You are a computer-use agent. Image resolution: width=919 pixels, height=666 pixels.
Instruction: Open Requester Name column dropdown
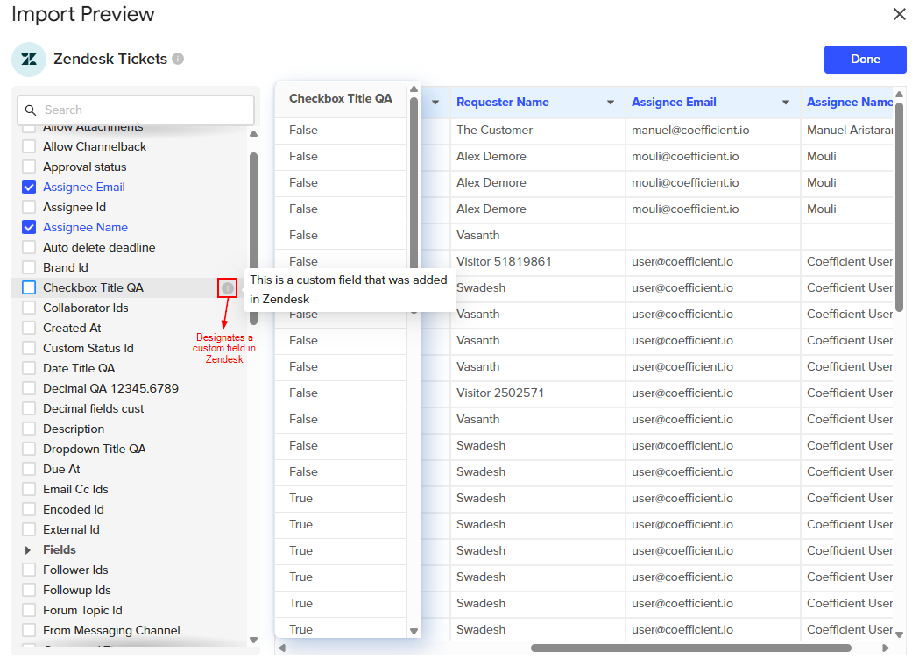611,103
